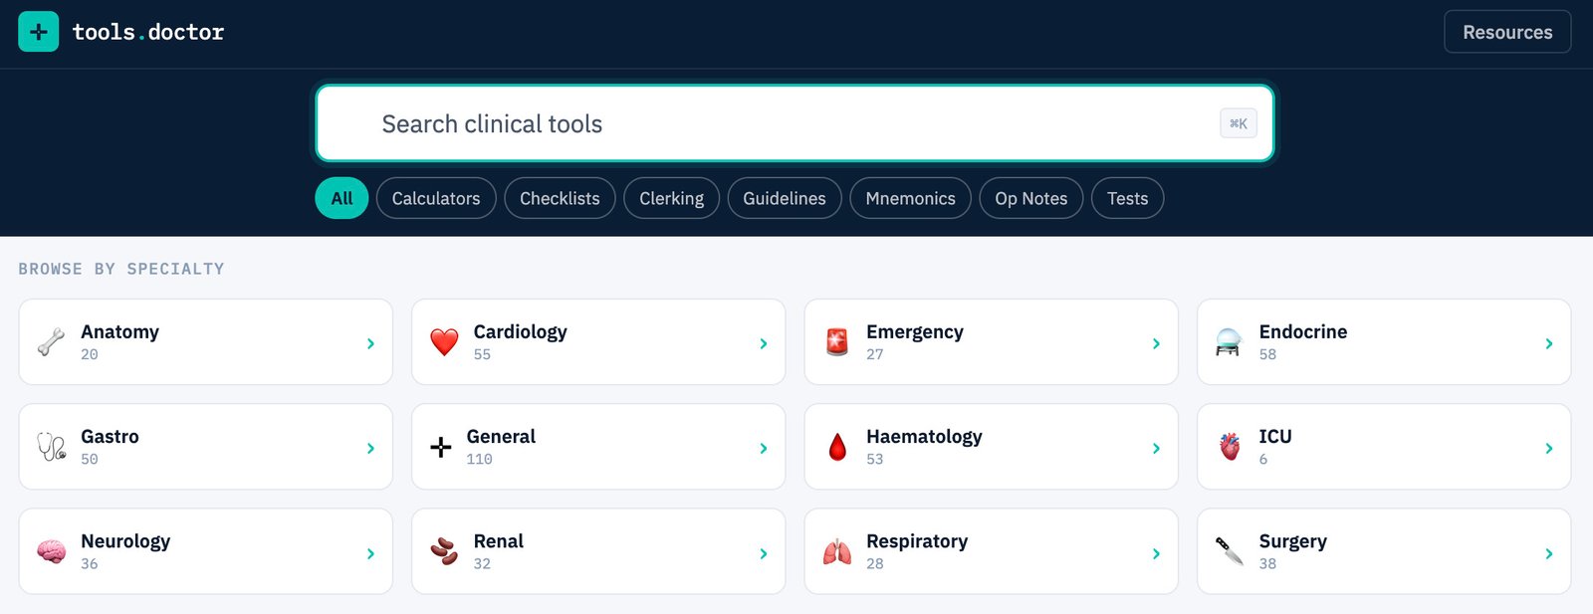Open the Emergency specialty title

[915, 331]
